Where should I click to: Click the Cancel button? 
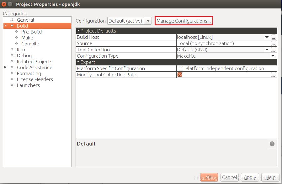point(229,177)
